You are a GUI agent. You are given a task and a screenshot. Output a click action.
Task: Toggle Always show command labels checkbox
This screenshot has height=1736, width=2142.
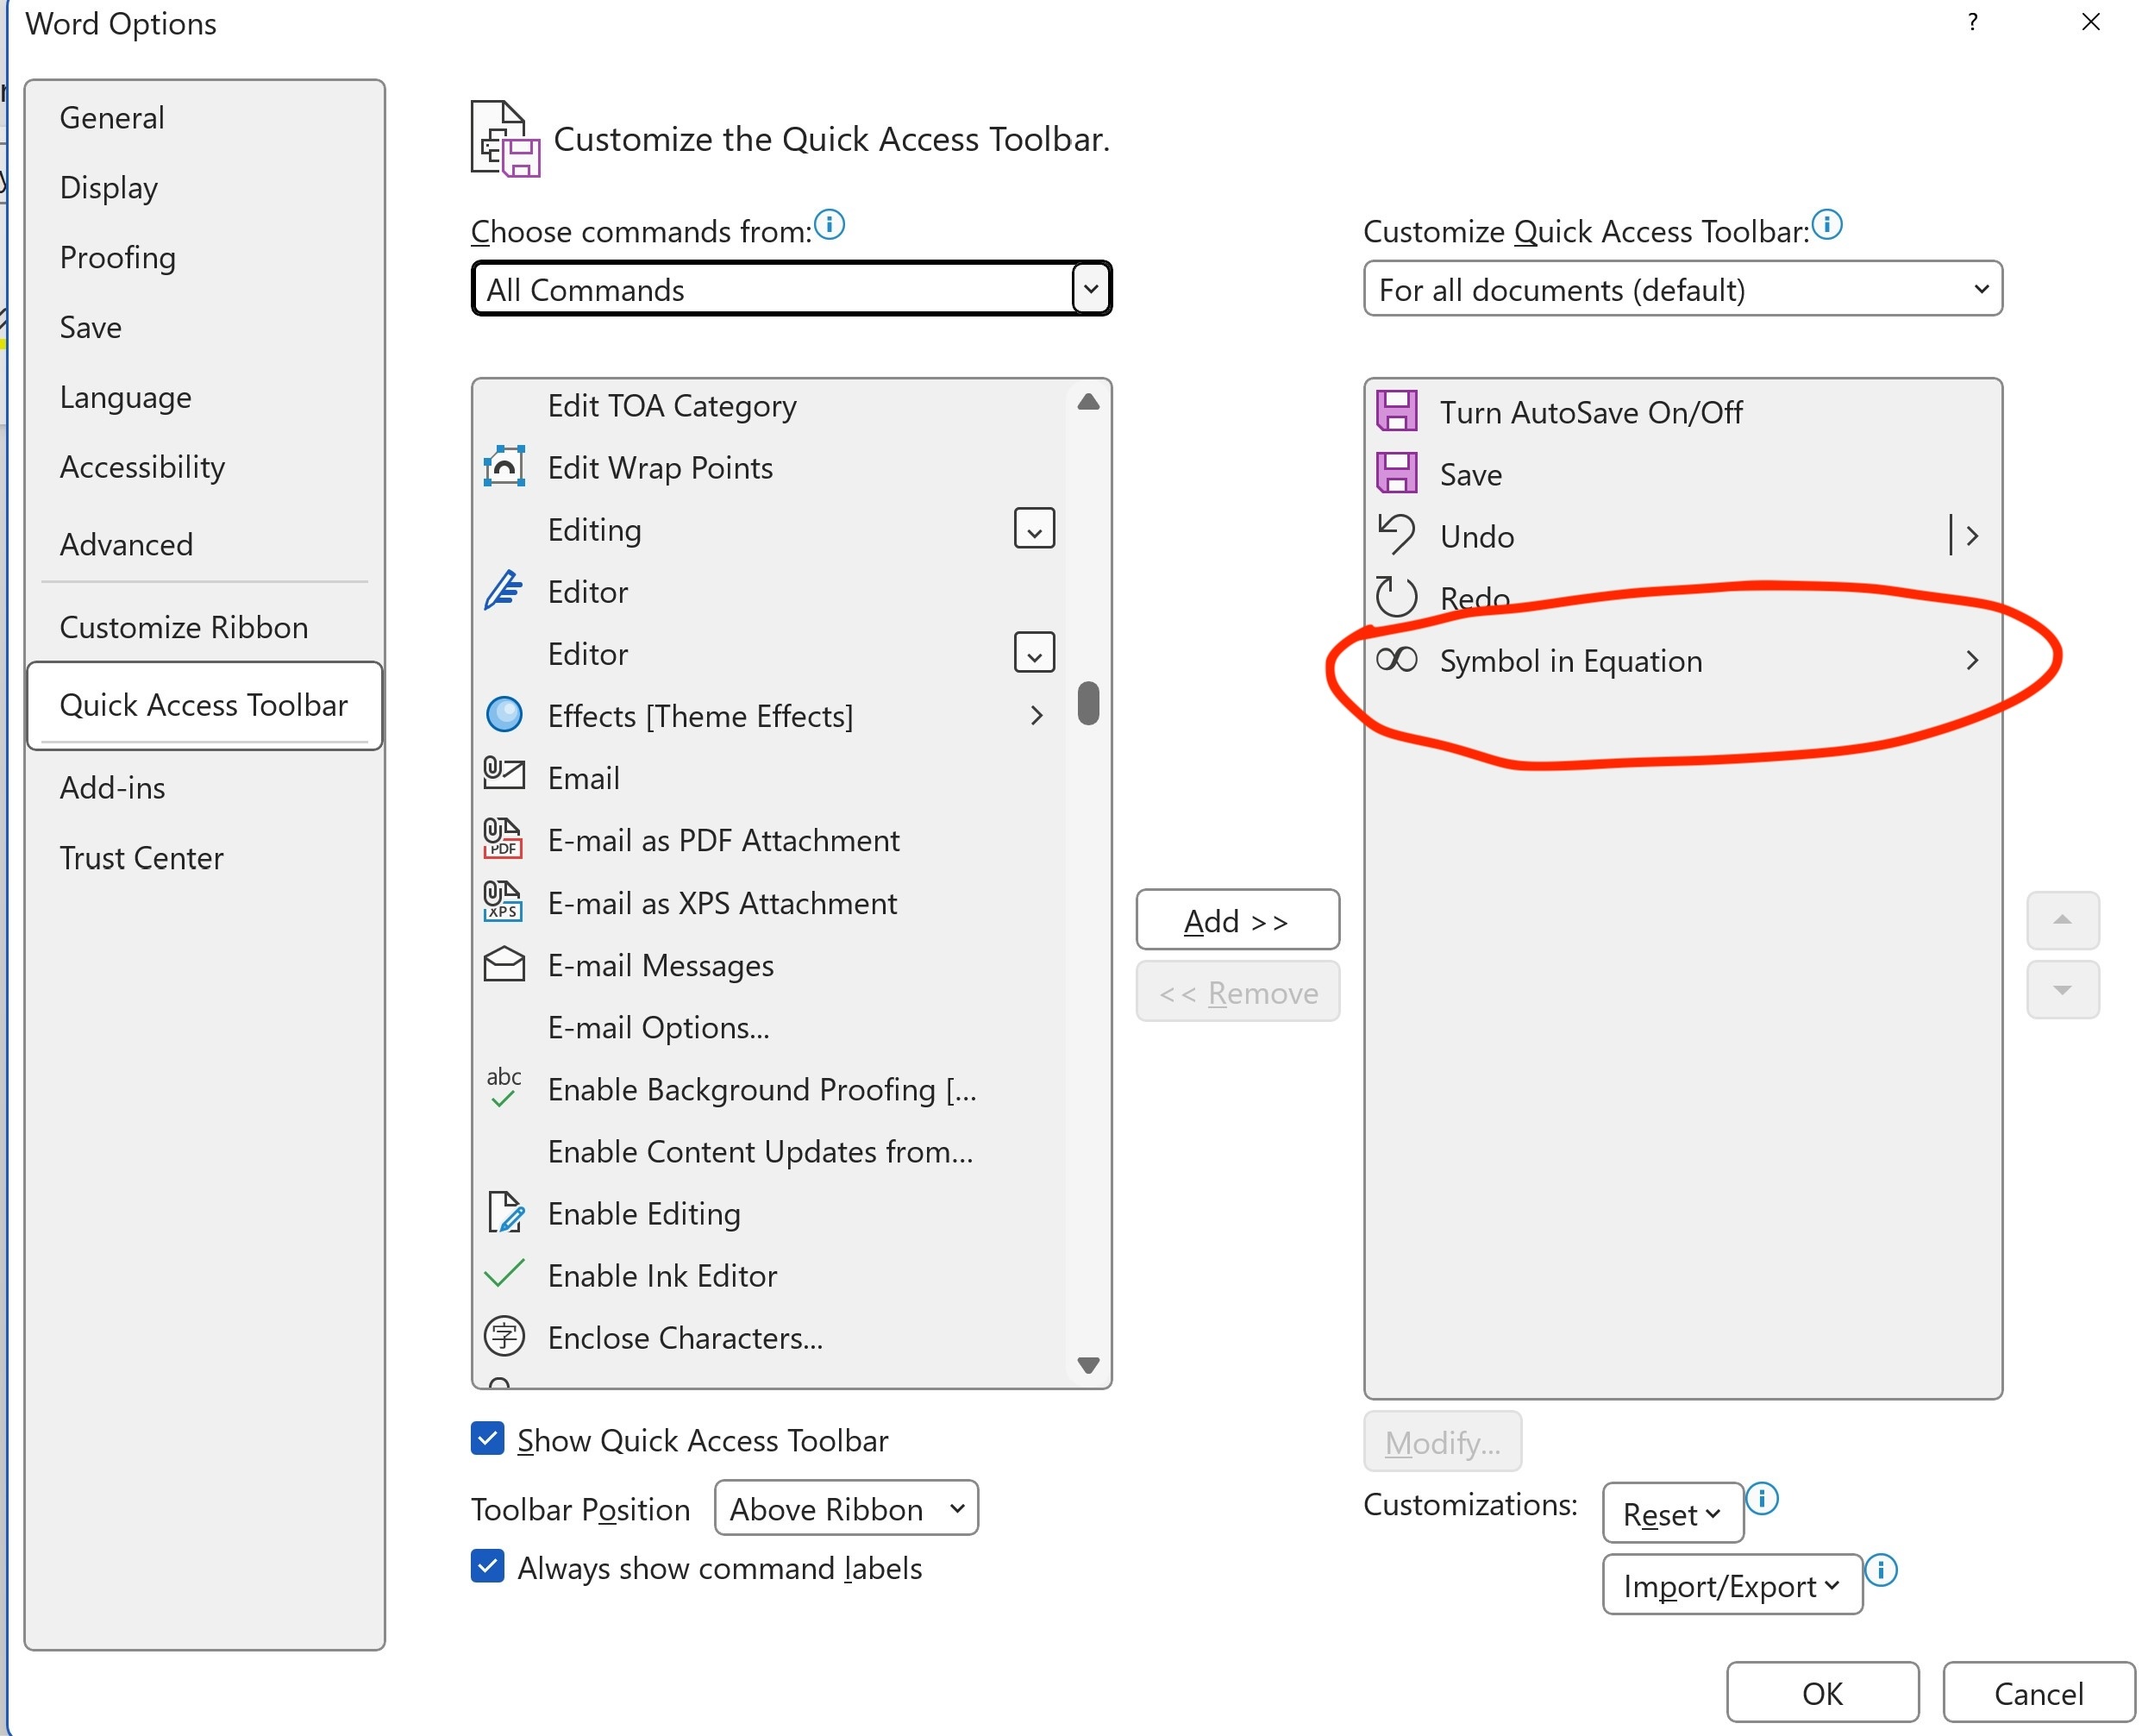[487, 1567]
